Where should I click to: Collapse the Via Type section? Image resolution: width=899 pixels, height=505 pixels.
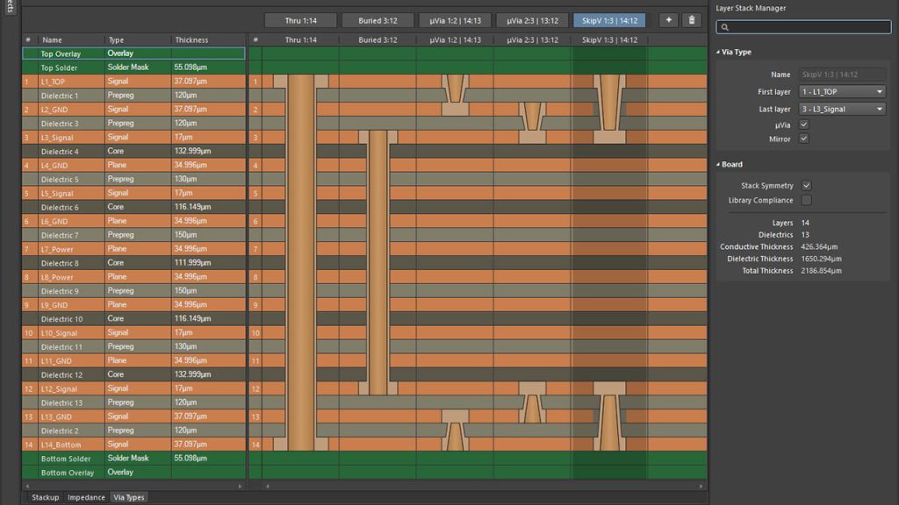pos(719,52)
